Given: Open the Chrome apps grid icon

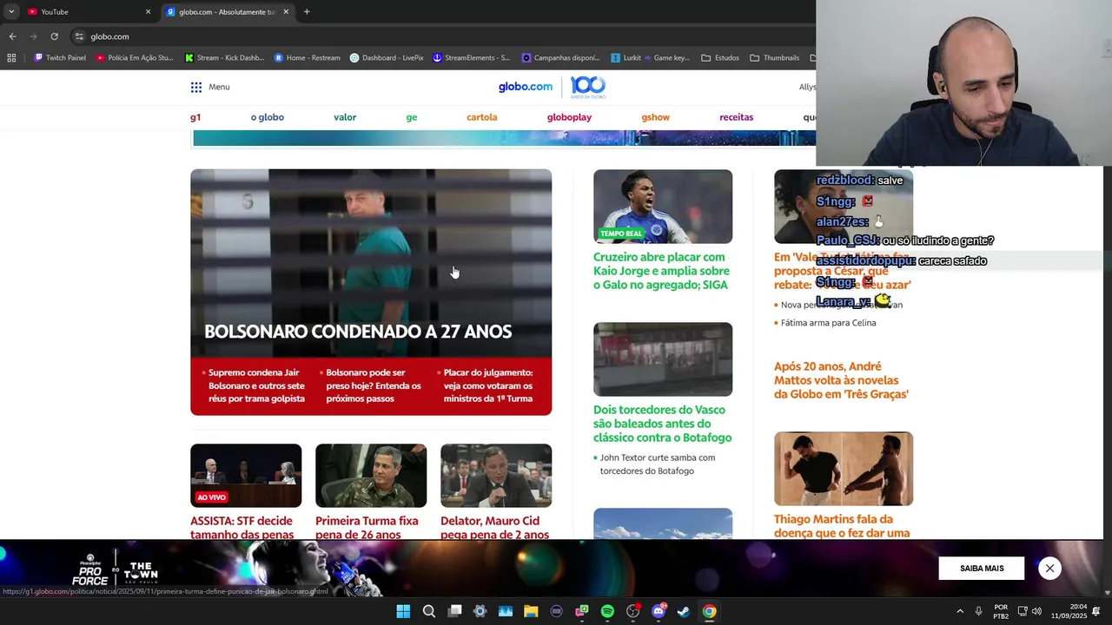Looking at the screenshot, I should point(11,58).
